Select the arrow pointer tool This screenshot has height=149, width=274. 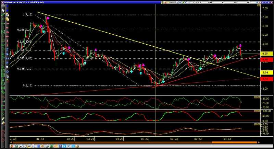point(3,10)
